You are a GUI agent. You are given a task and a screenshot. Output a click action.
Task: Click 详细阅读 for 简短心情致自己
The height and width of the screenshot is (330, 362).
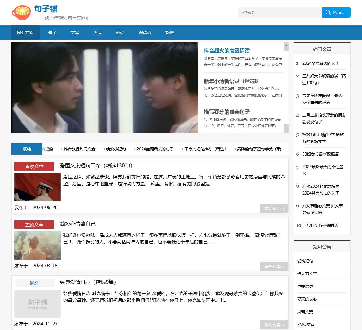point(274,267)
